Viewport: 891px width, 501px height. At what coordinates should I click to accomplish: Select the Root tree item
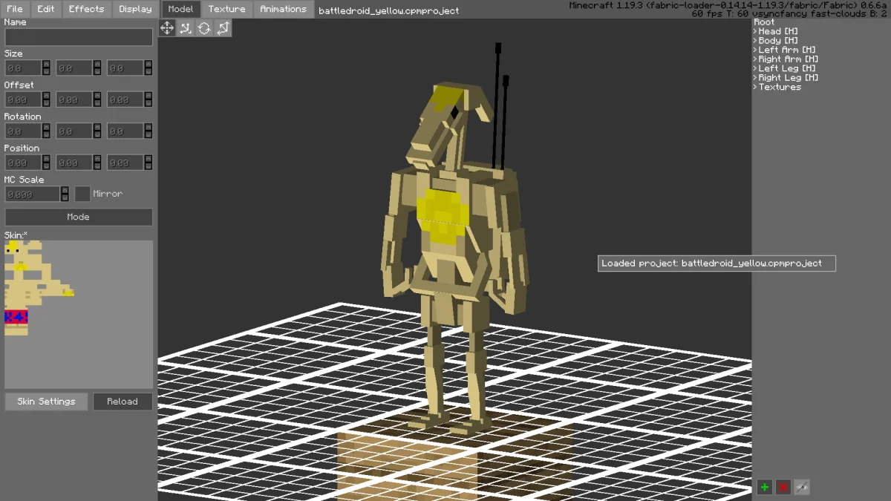[x=764, y=22]
